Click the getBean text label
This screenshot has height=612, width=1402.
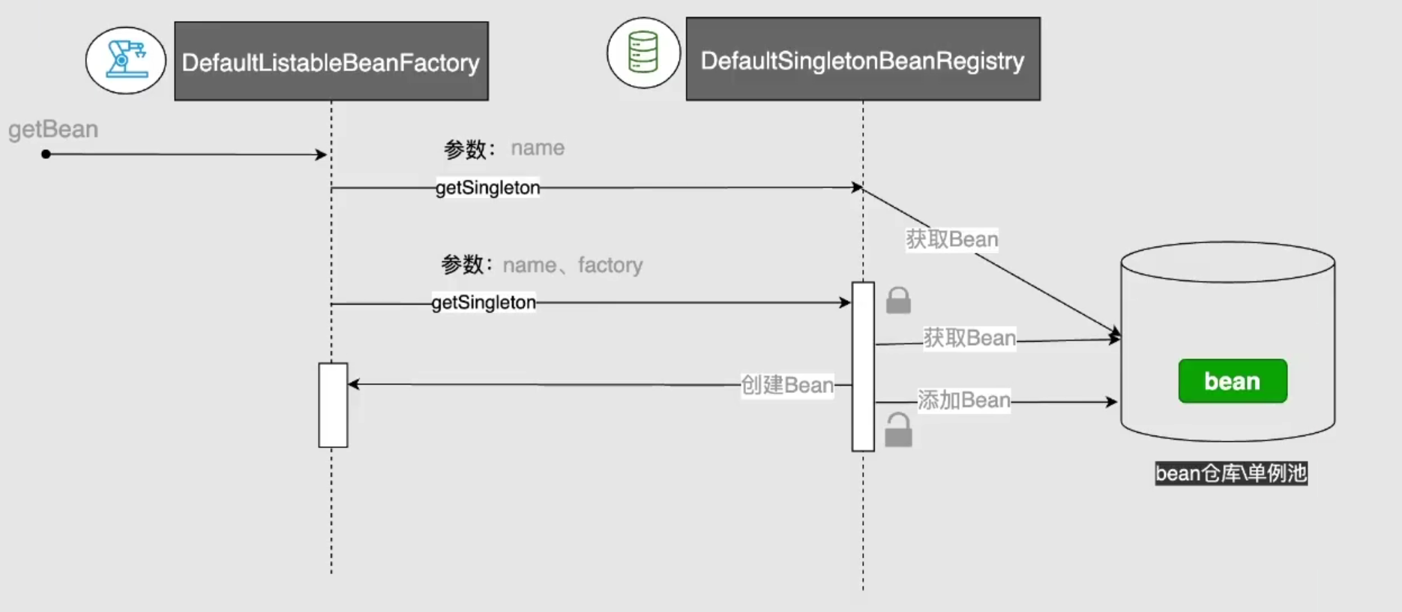point(53,129)
